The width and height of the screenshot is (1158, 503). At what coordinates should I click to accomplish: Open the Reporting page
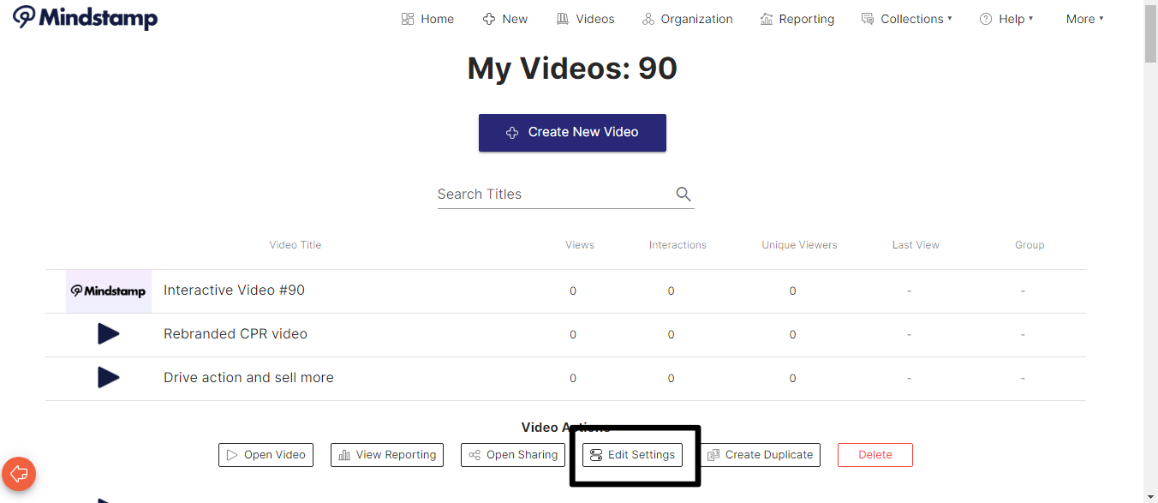coord(797,19)
